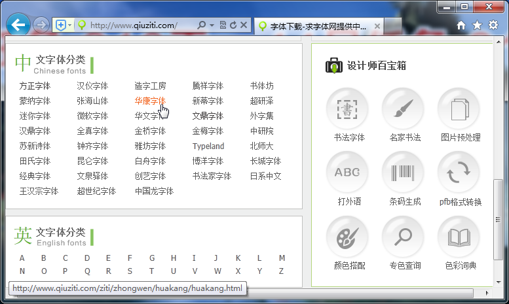Open the 王汉宗字体 font category
Viewport: 509px width, 304px height.
pyautogui.click(x=39, y=191)
